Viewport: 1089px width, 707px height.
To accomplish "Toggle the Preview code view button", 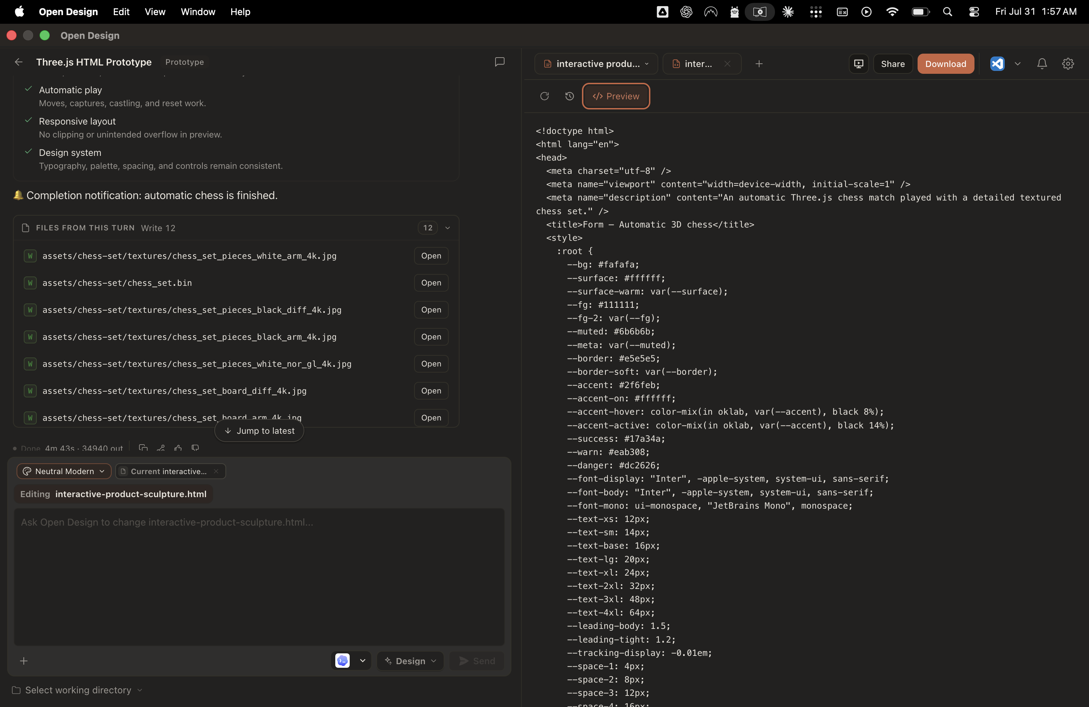I will (616, 96).
